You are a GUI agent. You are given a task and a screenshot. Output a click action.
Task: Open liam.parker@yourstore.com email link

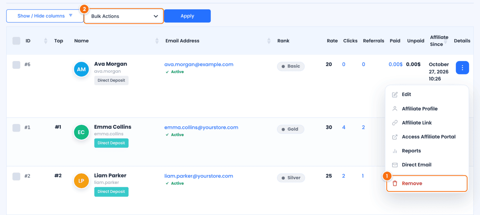[x=199, y=176]
